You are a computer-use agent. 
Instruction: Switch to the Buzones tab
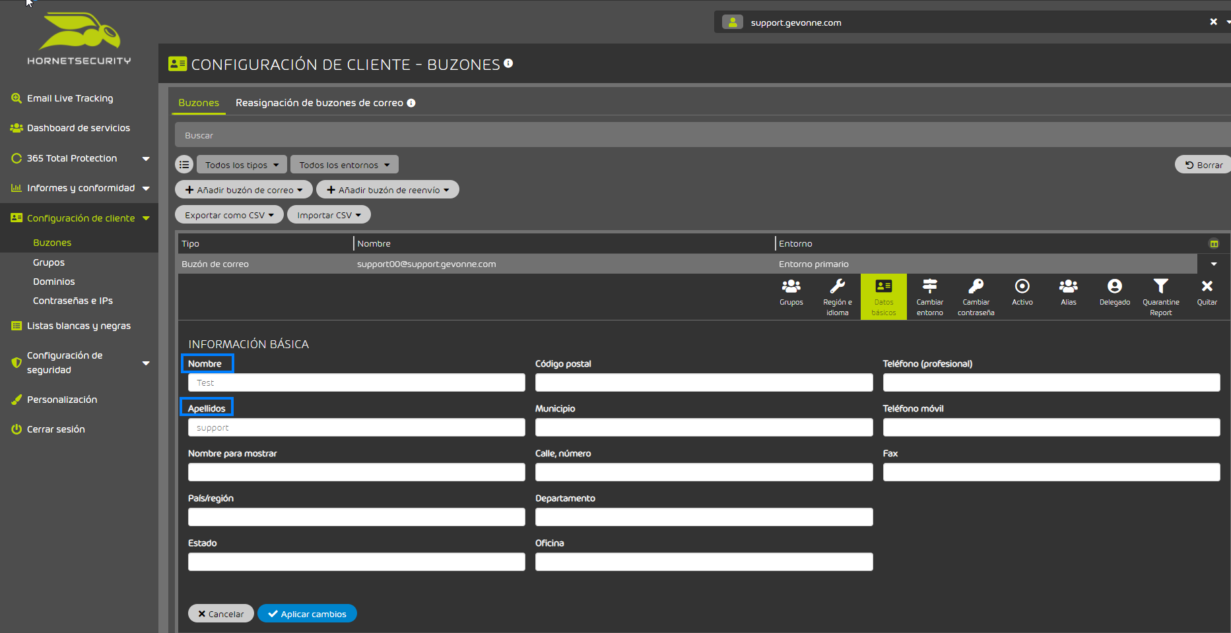click(199, 103)
